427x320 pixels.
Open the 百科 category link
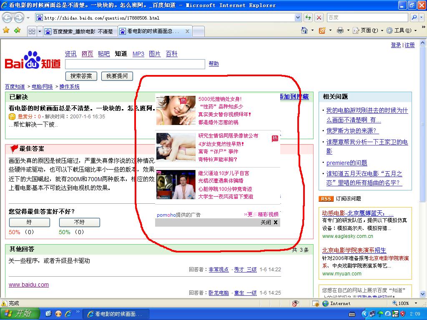171,54
